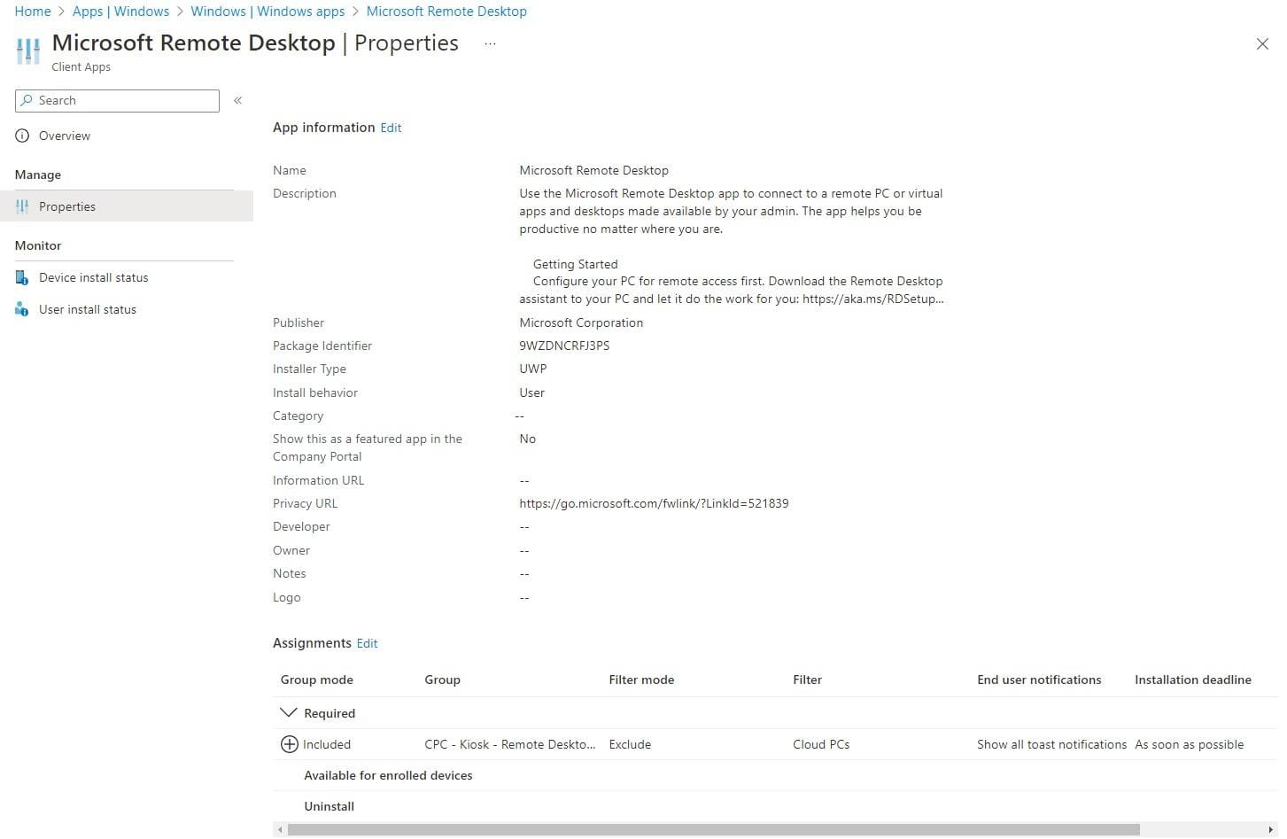1287x839 pixels.
Task: Open User install status page
Action: [x=87, y=309]
